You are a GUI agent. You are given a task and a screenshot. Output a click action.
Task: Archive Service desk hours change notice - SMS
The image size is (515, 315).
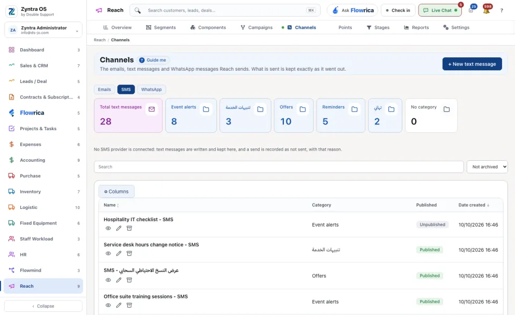[129, 253]
